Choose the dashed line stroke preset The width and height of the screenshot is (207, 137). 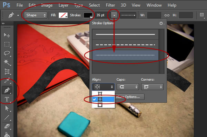pyautogui.click(x=125, y=45)
